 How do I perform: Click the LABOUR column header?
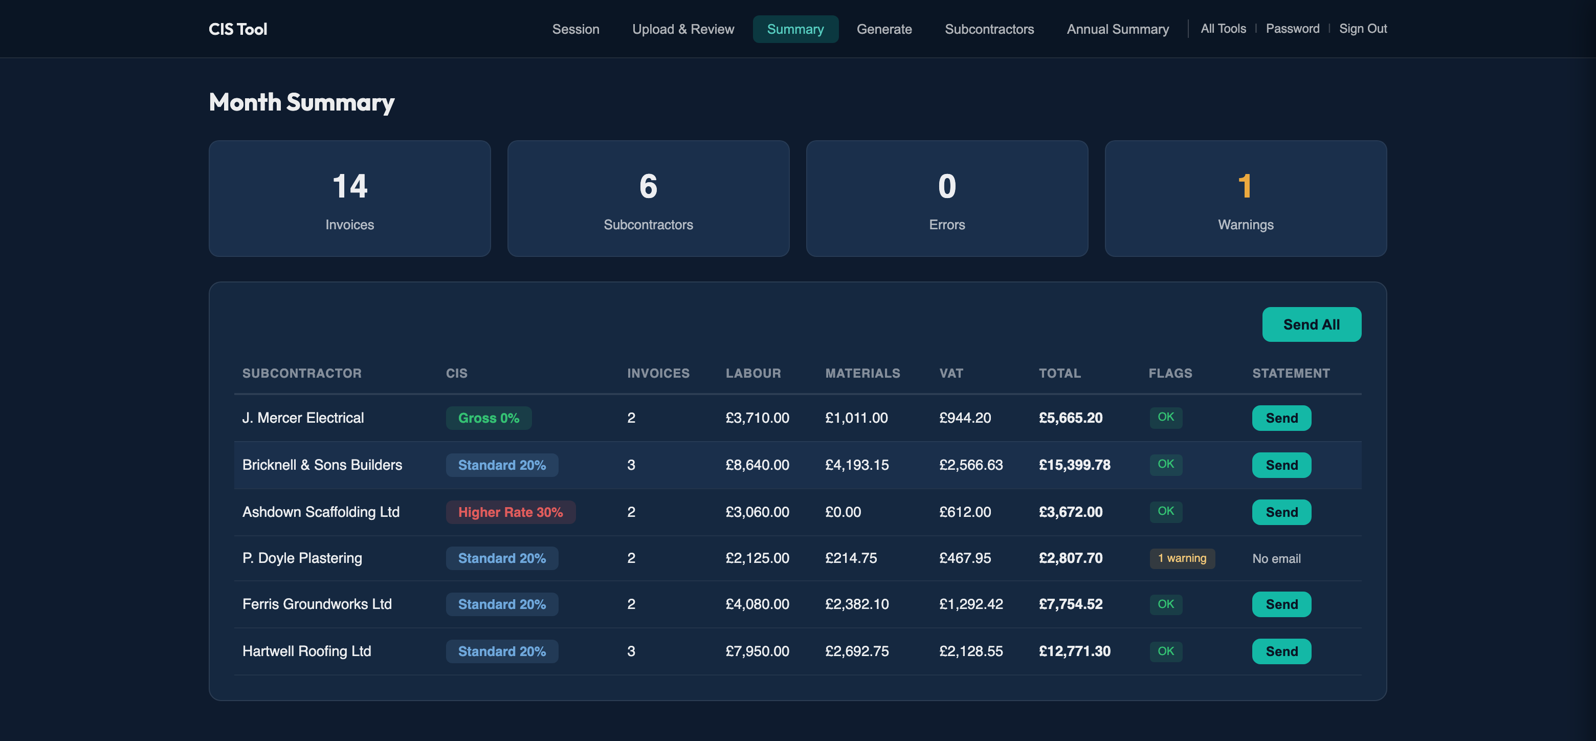(x=753, y=373)
